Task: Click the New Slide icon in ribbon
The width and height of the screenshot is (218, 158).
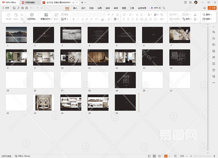Action: pos(46,15)
